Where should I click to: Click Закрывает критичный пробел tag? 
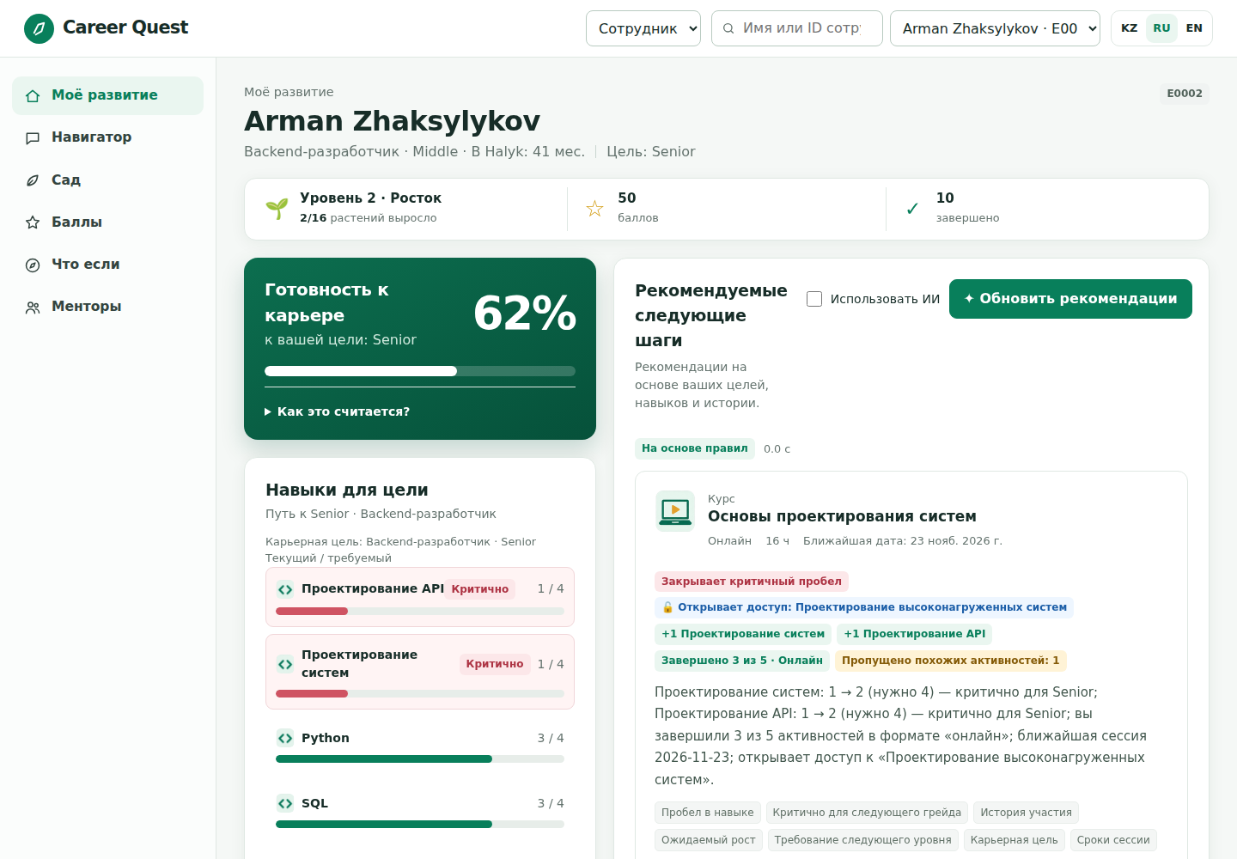[752, 582]
